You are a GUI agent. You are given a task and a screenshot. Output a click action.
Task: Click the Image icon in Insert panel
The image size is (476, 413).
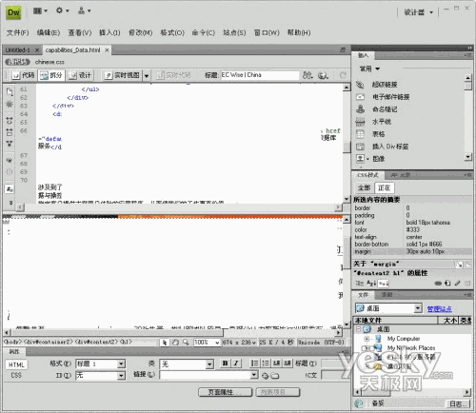pos(360,158)
